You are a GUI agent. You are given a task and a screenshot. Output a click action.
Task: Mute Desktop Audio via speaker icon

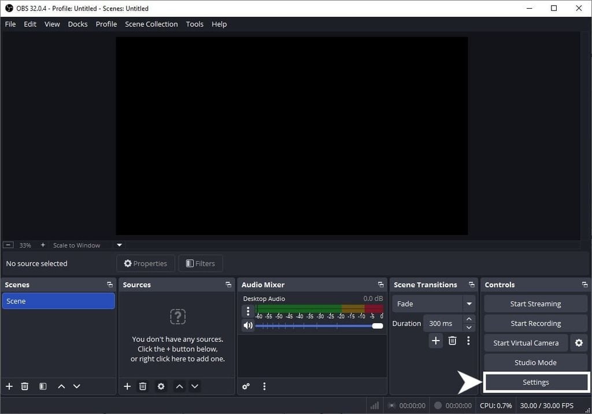click(x=248, y=326)
